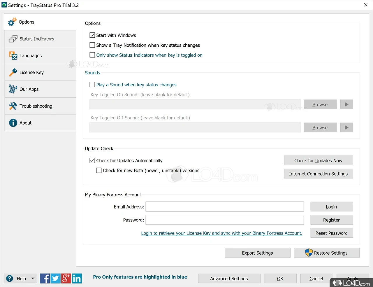
Task: Focus the Password field
Action: tap(225, 220)
